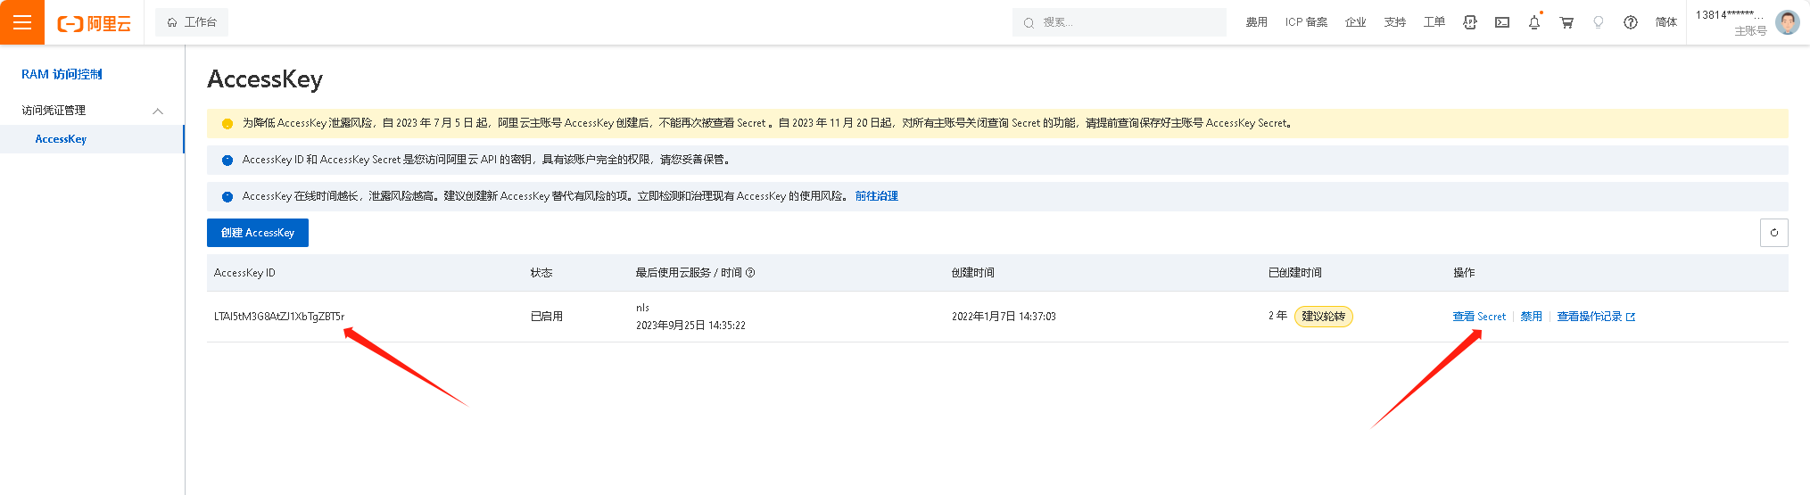Open the orange hamburger menu

coord(22,22)
